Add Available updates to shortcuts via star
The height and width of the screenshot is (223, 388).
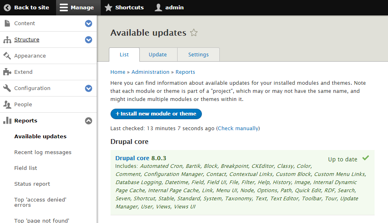[x=194, y=32]
